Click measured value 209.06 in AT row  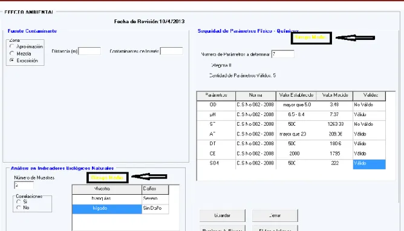[336, 134]
